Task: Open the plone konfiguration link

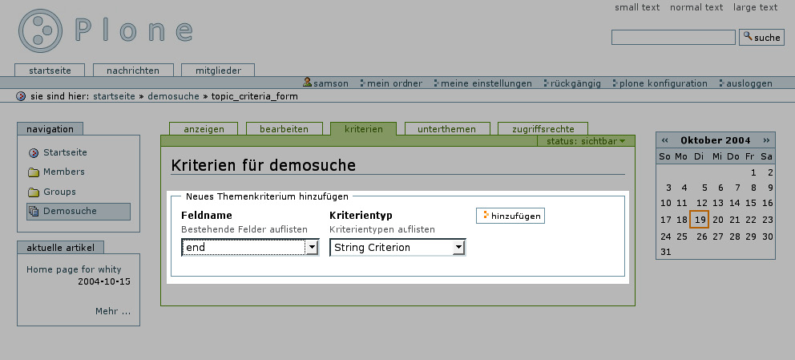Action: coord(662,83)
